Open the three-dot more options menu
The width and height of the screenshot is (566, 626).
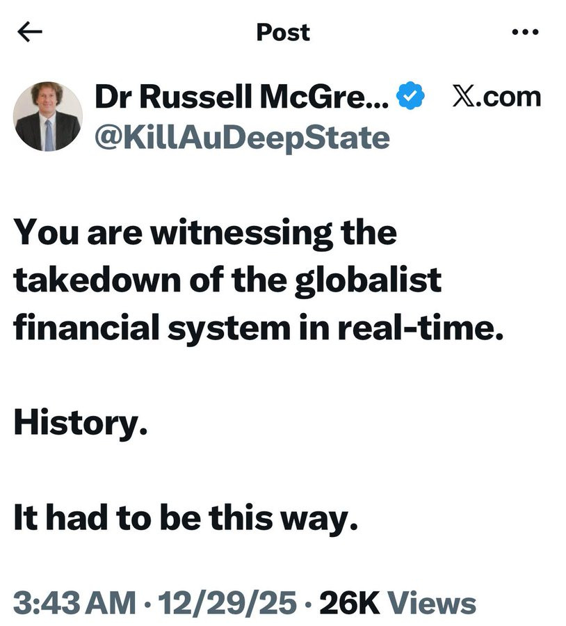(525, 32)
